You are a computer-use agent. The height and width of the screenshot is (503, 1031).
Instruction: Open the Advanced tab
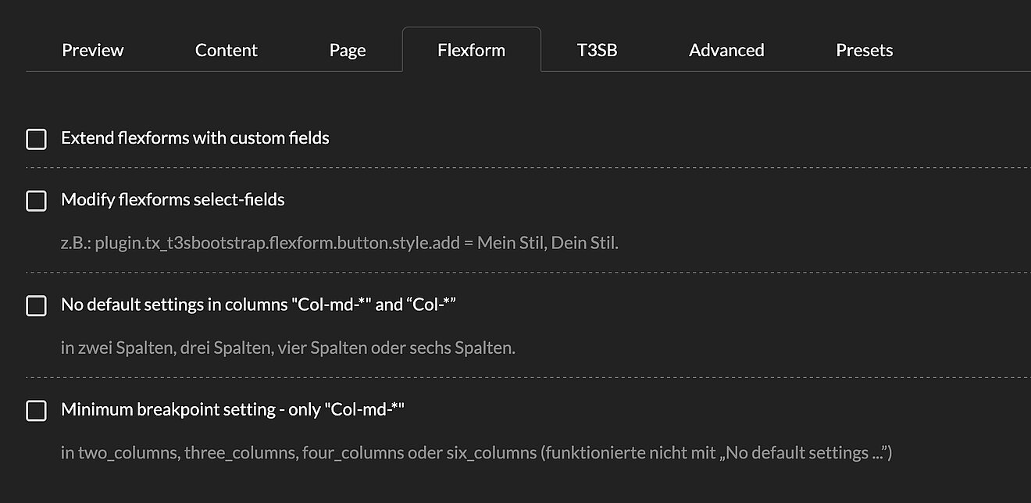[726, 50]
